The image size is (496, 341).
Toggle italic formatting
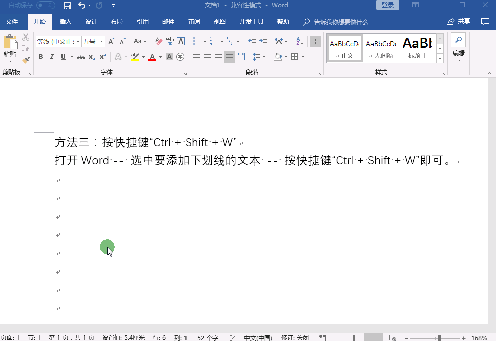tap(52, 56)
